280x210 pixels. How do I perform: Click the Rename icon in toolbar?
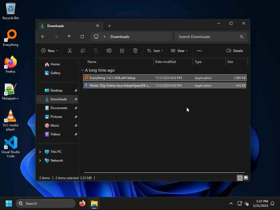109,51
